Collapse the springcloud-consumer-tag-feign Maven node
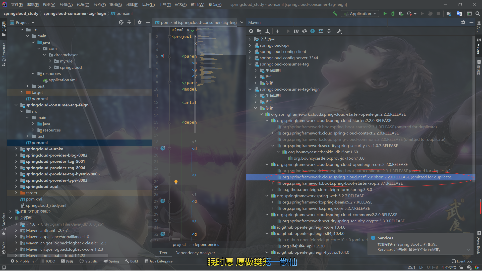The image size is (482, 271). tap(250, 89)
